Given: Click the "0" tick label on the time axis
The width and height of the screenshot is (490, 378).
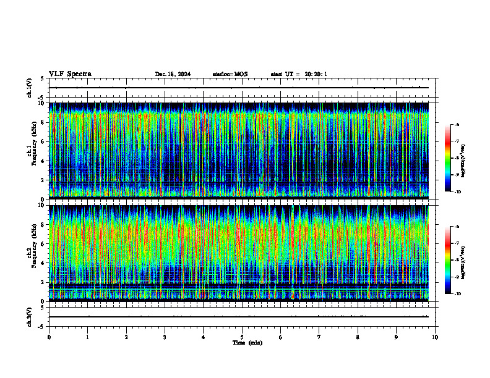Looking at the screenshot, I should 49,337.
